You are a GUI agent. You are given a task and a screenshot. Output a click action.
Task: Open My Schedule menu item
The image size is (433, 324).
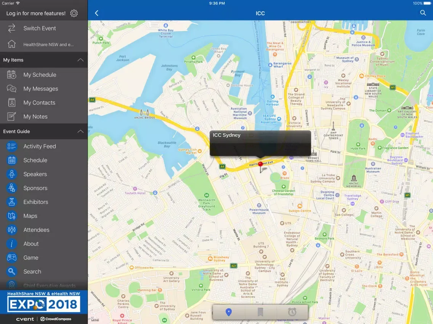44,75
